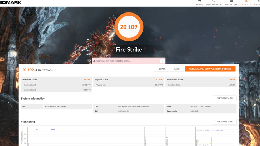Click the question mark help icon

pyautogui.click(x=162, y=61)
